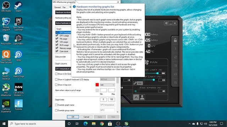Image resolution: width=227 pixels, height=127 pixels.
Task: Select Afterburner profile slot 3
Action: [175, 66]
